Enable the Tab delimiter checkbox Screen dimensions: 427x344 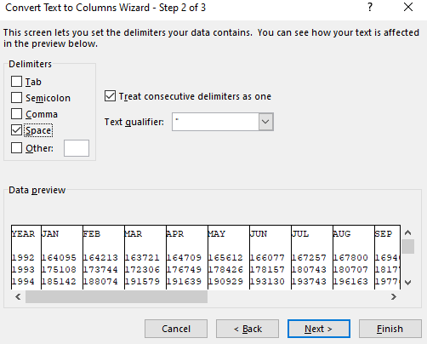(x=16, y=82)
